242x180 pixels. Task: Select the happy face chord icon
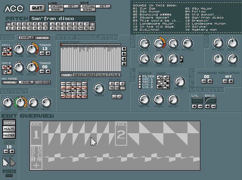pos(115,97)
